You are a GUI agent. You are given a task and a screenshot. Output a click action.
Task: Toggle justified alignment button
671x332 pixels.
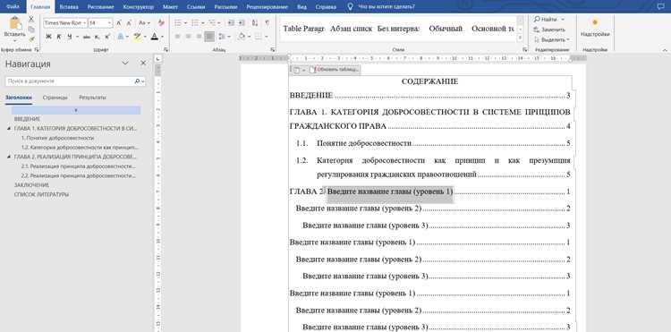209,37
